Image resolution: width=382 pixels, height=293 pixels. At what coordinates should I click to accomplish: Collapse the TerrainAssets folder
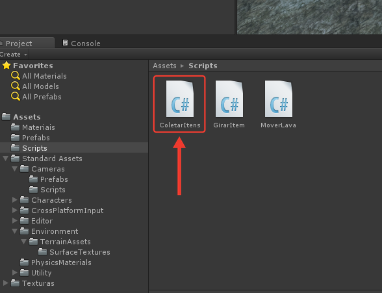pyautogui.click(x=23, y=242)
